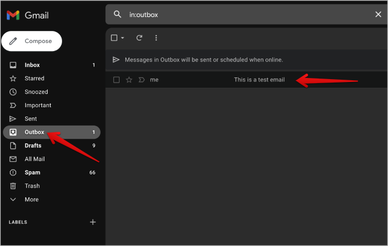Clear the search with the X icon
Viewport: 388px width, 246px height.
pos(378,14)
